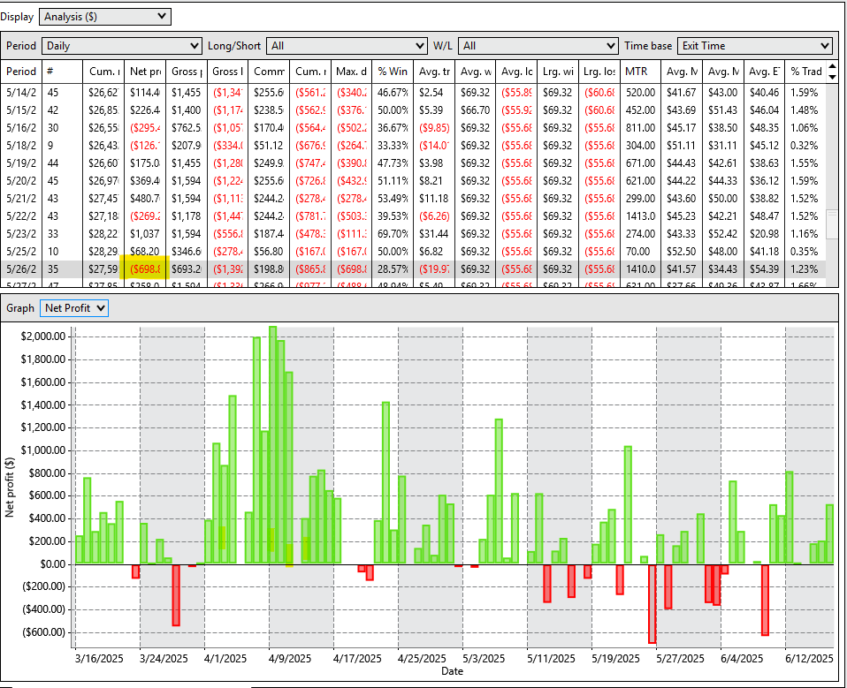Select the 5/15/2 period row
The image size is (847, 688).
coord(413,110)
